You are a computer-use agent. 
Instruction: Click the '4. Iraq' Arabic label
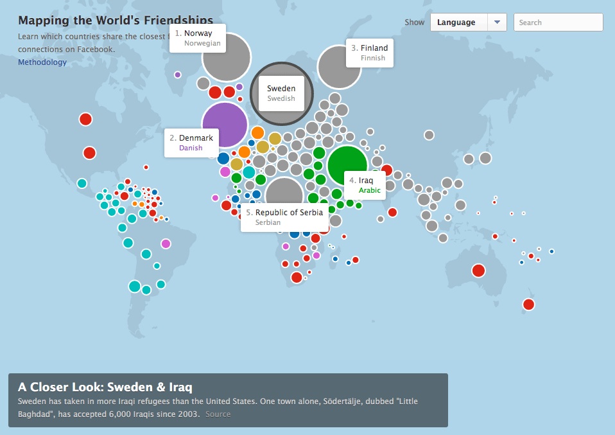coord(365,185)
